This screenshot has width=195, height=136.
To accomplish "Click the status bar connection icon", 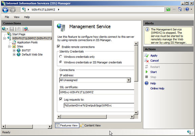I will coord(189,132).
